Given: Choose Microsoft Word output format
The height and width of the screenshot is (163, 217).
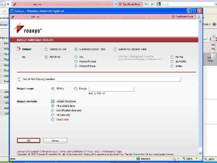Looking at the screenshot, I should (x=76, y=62).
